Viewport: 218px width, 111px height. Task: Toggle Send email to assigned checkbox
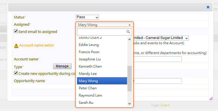16,31
